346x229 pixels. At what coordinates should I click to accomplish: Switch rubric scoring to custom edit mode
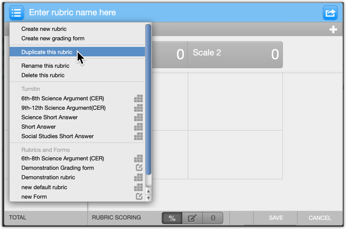[x=192, y=218]
